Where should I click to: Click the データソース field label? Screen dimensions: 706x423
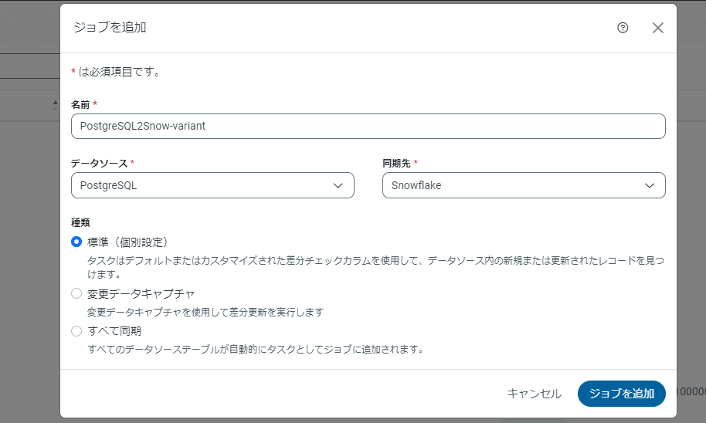(x=100, y=163)
